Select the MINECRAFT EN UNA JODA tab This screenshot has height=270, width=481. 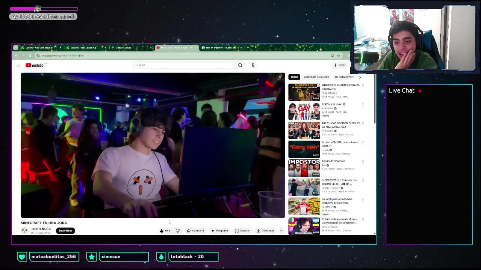pyautogui.click(x=174, y=48)
